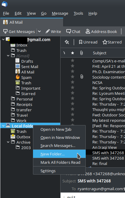Star the Ph.D. Examination message

click(x=73, y=71)
